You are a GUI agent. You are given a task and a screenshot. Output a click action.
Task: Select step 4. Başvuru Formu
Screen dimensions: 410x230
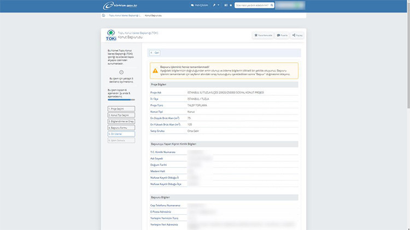pyautogui.click(x=121, y=128)
